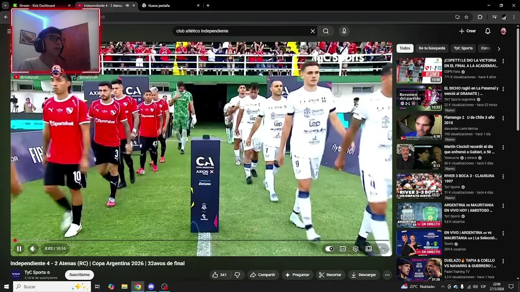
Task: Run the search with the magnifier button
Action: tap(326, 31)
